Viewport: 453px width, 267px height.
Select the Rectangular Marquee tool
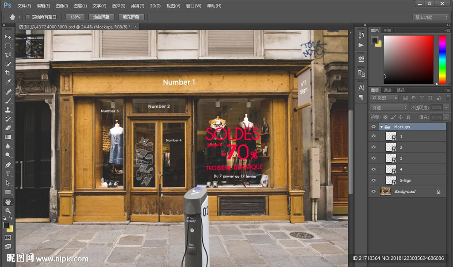(8, 46)
